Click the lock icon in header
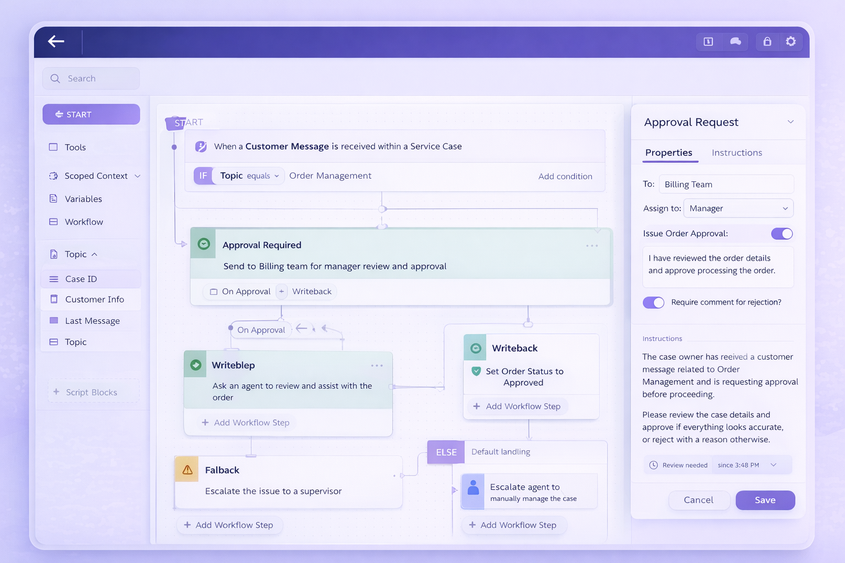 (767, 41)
